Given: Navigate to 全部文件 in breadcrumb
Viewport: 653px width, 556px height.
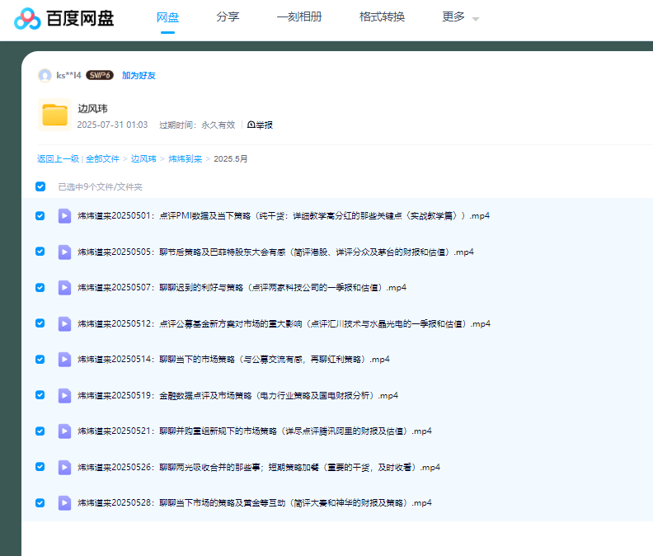Looking at the screenshot, I should point(102,158).
